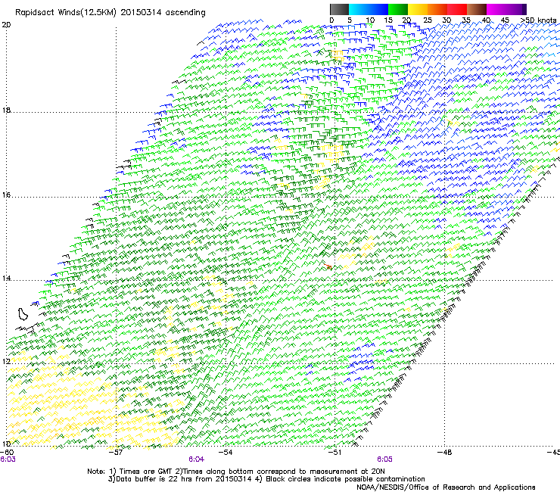Click the orange 25-30 knots legend swatch

tap(437, 9)
